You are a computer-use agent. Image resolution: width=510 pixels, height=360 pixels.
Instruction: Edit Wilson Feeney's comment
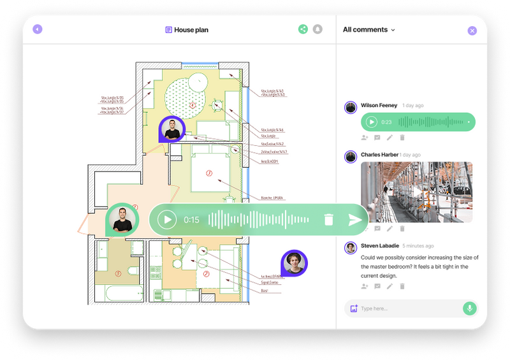(390, 138)
